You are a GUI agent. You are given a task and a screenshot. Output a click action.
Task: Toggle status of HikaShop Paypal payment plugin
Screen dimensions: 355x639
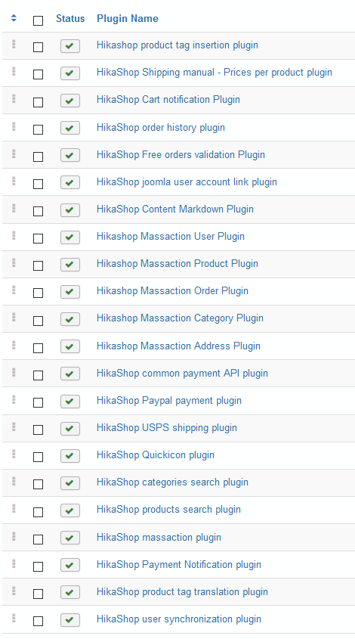pyautogui.click(x=70, y=401)
